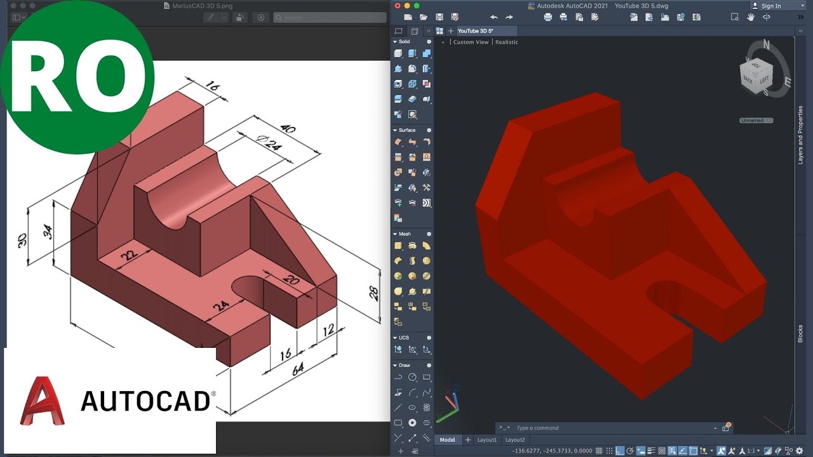Change the Realistic visual style control

pyautogui.click(x=507, y=42)
